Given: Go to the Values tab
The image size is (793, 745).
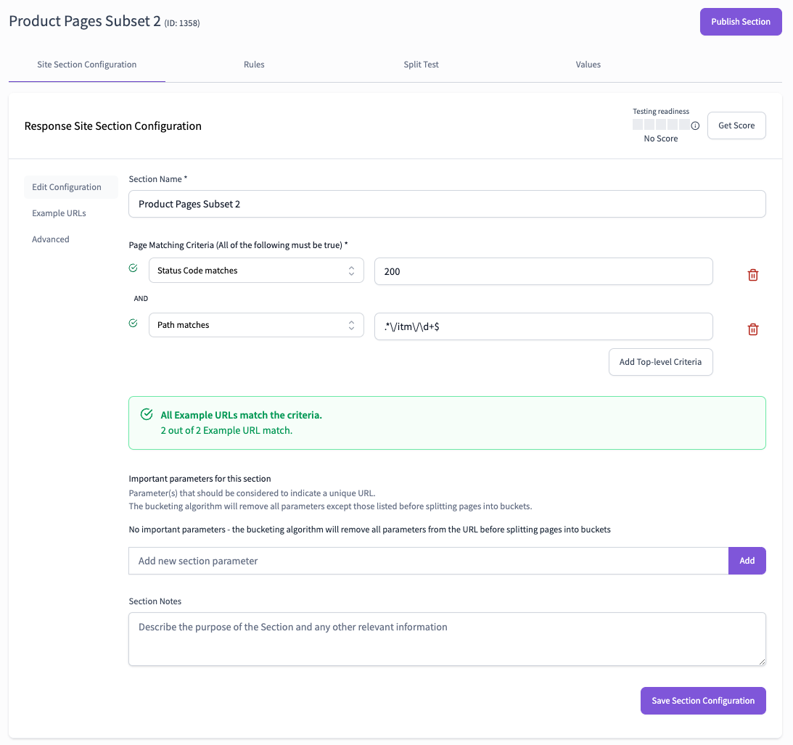Looking at the screenshot, I should click(x=588, y=65).
